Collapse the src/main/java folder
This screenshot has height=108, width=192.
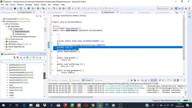point(4,24)
